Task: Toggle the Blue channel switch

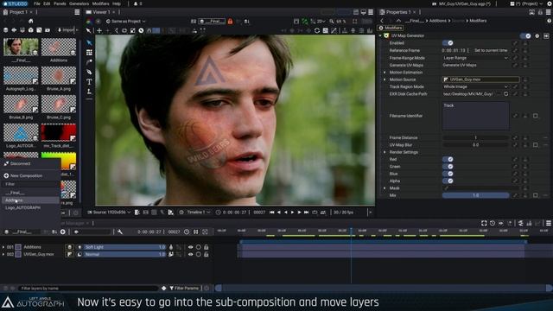Action: pyautogui.click(x=448, y=174)
